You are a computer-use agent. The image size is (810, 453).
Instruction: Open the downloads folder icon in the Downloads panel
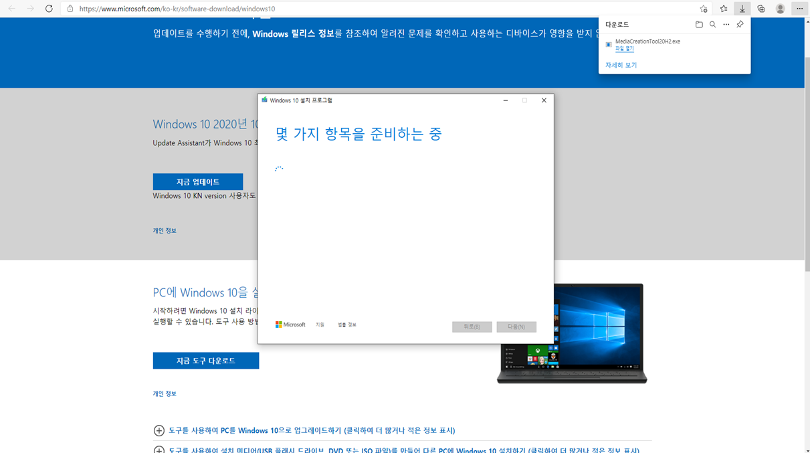[x=699, y=25]
